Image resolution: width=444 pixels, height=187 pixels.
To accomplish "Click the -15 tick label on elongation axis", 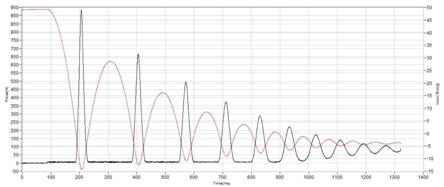I will [429, 171].
